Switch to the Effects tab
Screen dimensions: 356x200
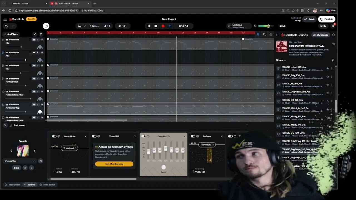click(x=30, y=185)
